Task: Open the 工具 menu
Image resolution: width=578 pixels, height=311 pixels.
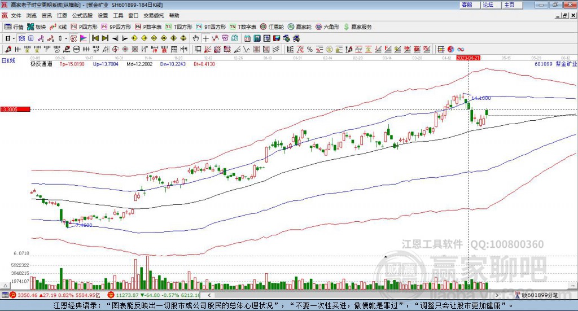Action: (118, 15)
